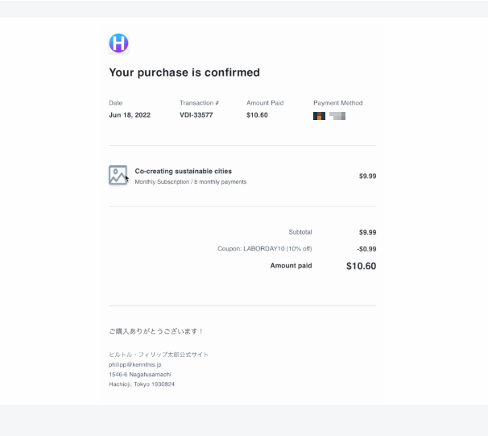Image resolution: width=488 pixels, height=436 pixels.
Task: Click the blurred card number
Action: tap(337, 116)
